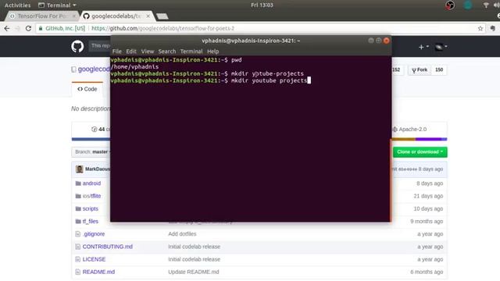This screenshot has width=500, height=281.
Task: Bookmark page with star icon
Action: click(x=480, y=28)
